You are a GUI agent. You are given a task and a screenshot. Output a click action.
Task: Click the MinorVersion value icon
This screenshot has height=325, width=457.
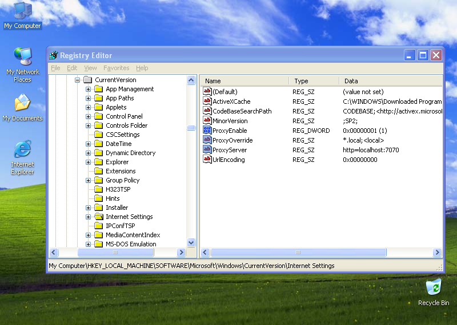tap(207, 120)
